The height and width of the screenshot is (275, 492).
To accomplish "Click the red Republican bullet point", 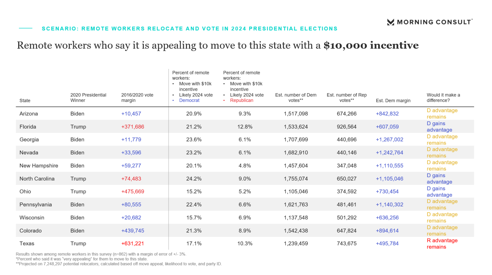I will tap(224, 101).
